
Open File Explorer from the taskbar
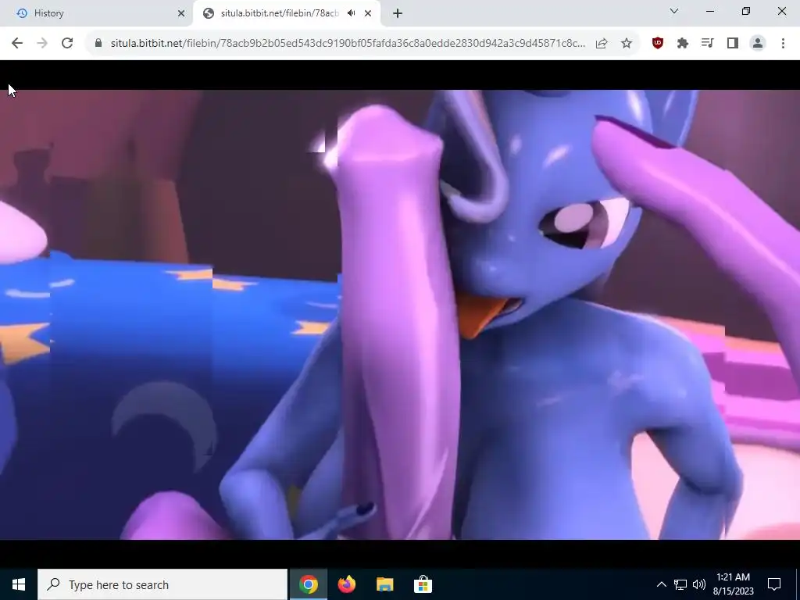coord(384,584)
